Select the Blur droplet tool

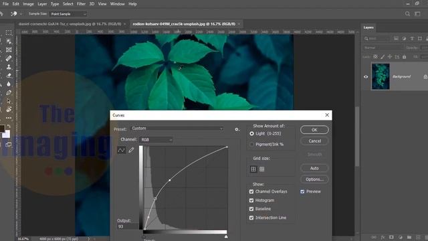[9, 84]
